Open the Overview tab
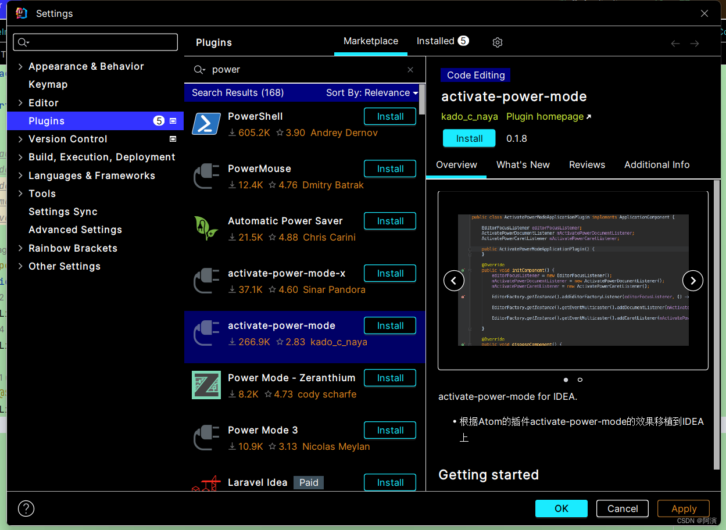 point(456,165)
